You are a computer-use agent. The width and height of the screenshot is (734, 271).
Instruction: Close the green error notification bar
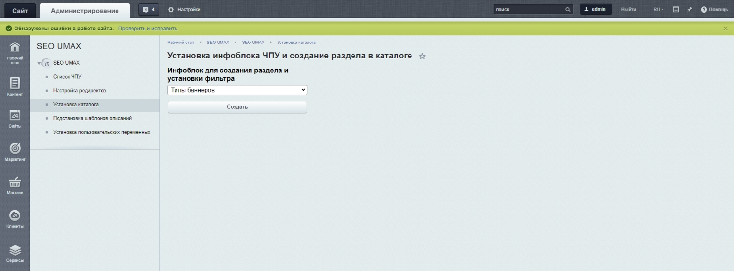(725, 29)
